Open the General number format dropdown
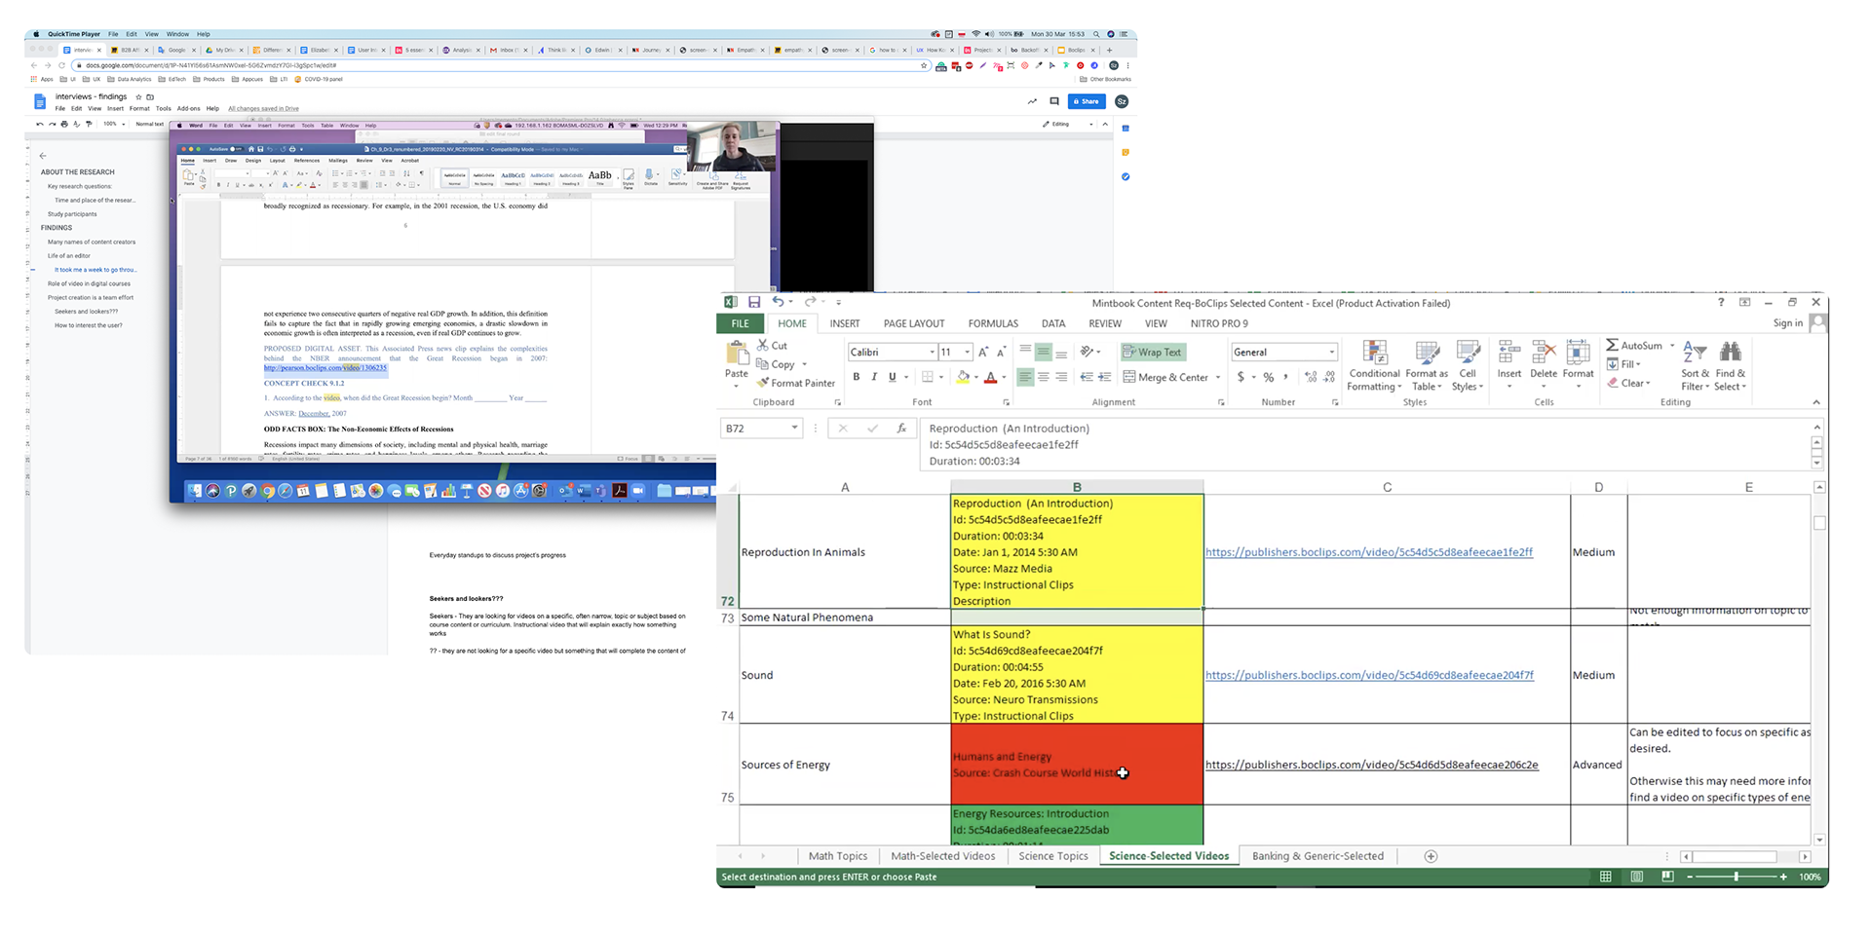 click(x=1332, y=352)
